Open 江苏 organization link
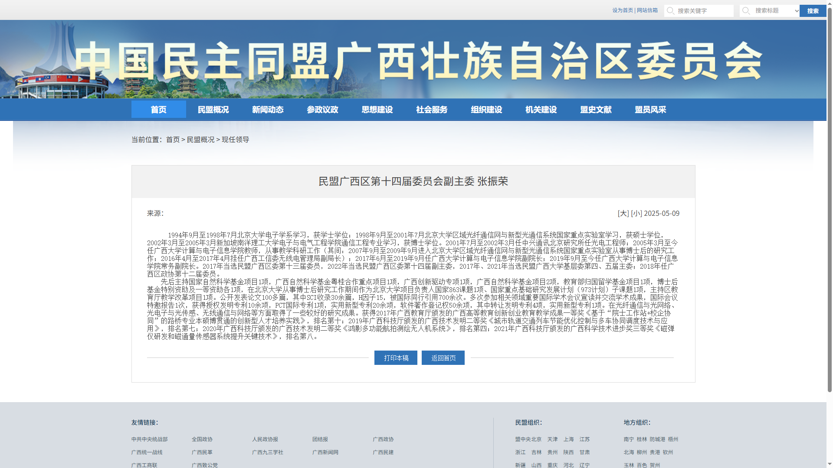The height and width of the screenshot is (468, 833). click(584, 439)
